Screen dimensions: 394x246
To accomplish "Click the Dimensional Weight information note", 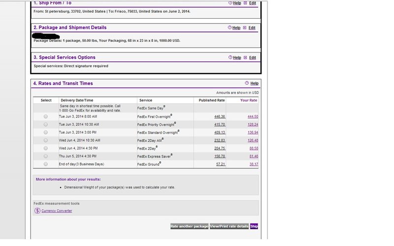I will click(120, 187).
